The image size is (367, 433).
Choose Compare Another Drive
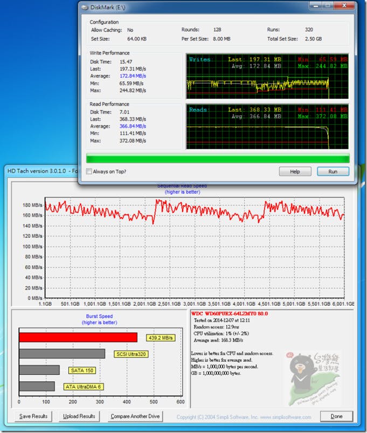[135, 416]
